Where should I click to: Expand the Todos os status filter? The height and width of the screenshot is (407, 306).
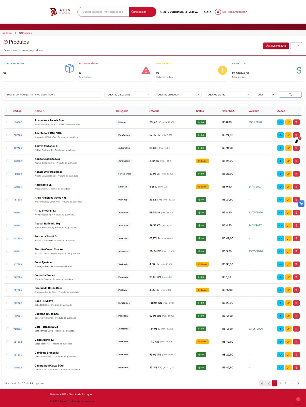(227, 95)
